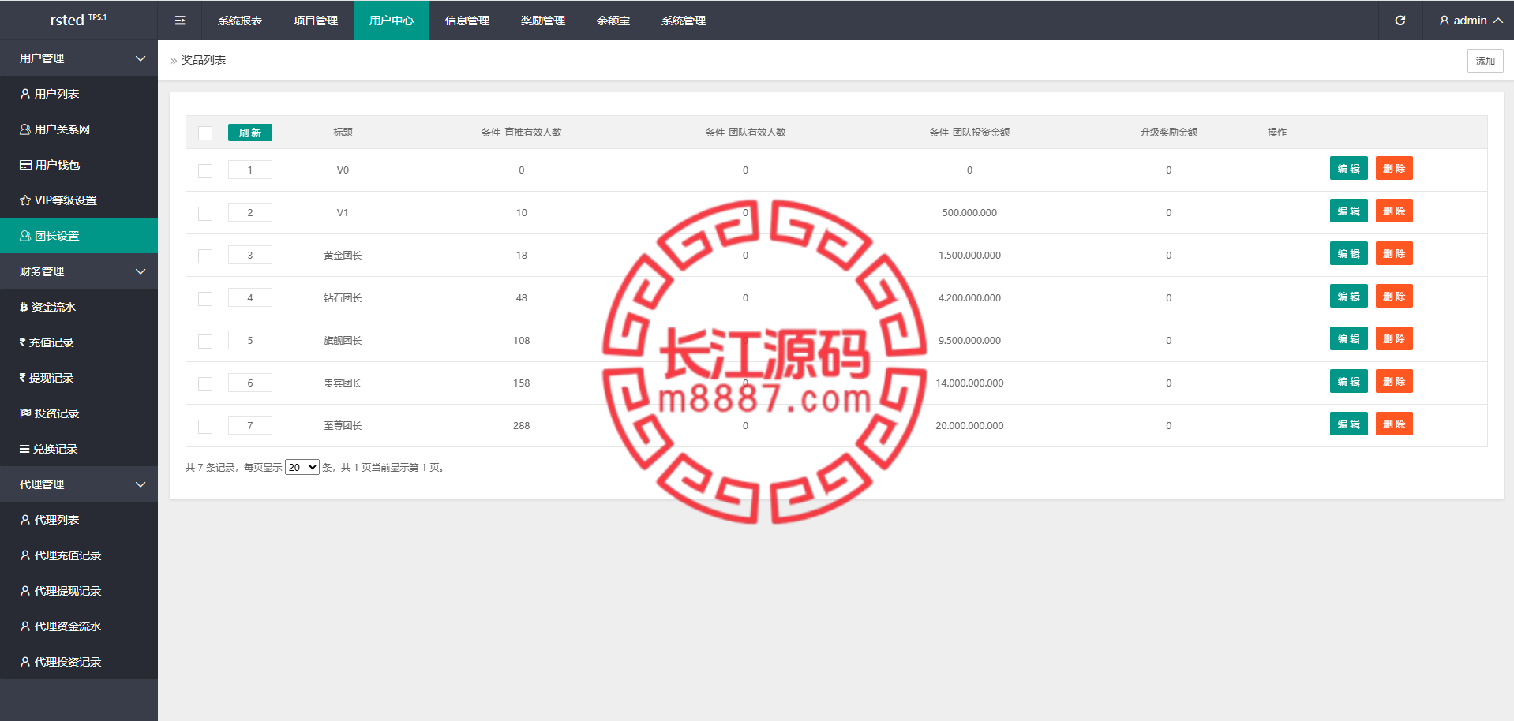Check the checkbox for 至尊团长 row
The height and width of the screenshot is (721, 1514).
tap(205, 427)
